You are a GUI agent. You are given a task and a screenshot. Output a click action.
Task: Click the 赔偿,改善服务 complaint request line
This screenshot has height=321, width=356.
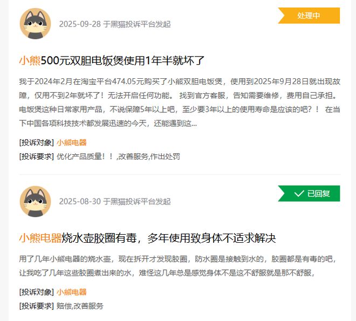point(61,306)
